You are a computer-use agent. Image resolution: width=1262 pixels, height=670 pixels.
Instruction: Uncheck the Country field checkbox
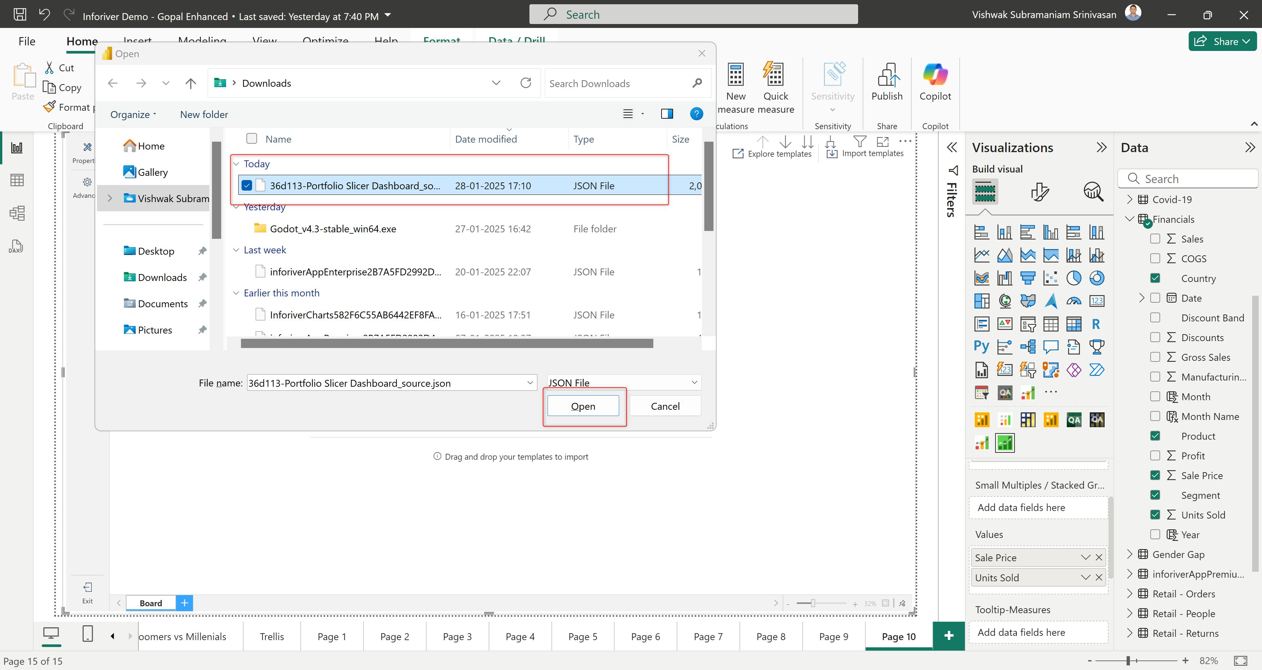[x=1155, y=278]
